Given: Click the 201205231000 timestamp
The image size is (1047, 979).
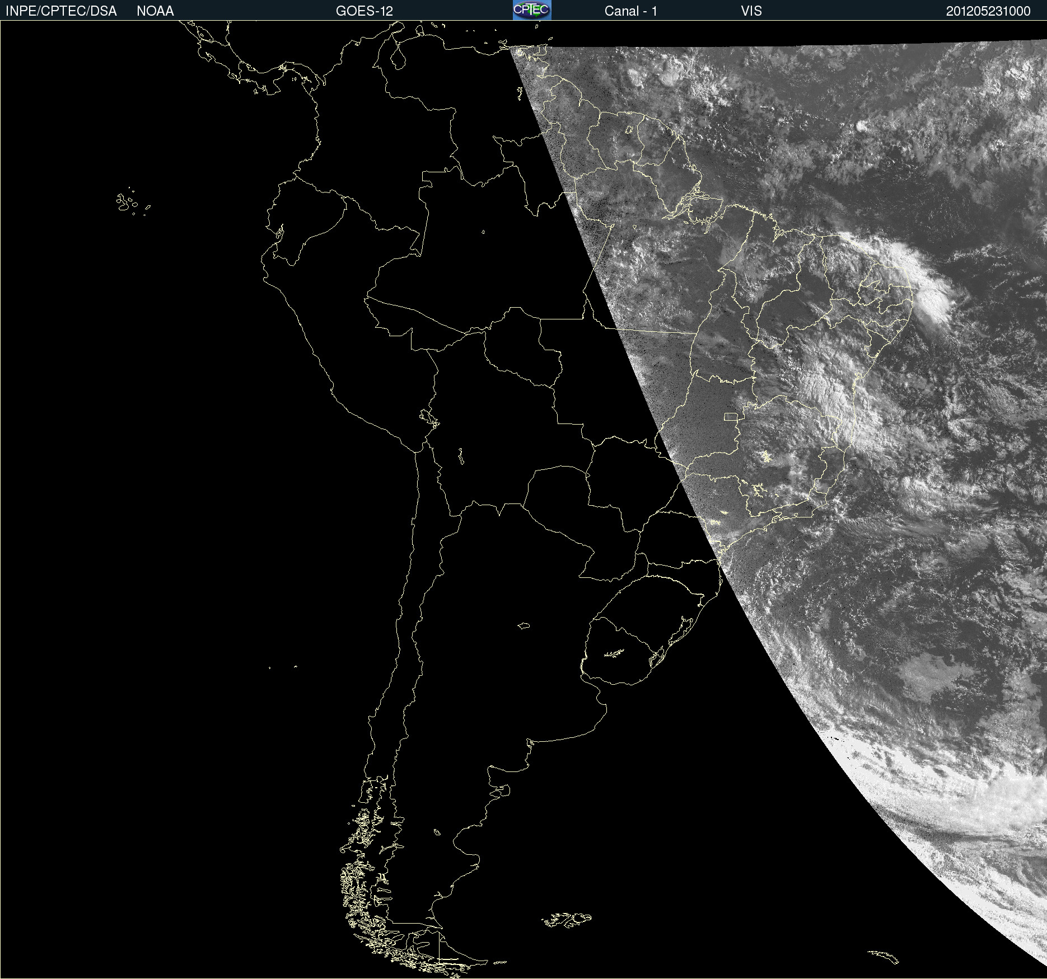Looking at the screenshot, I should point(988,11).
